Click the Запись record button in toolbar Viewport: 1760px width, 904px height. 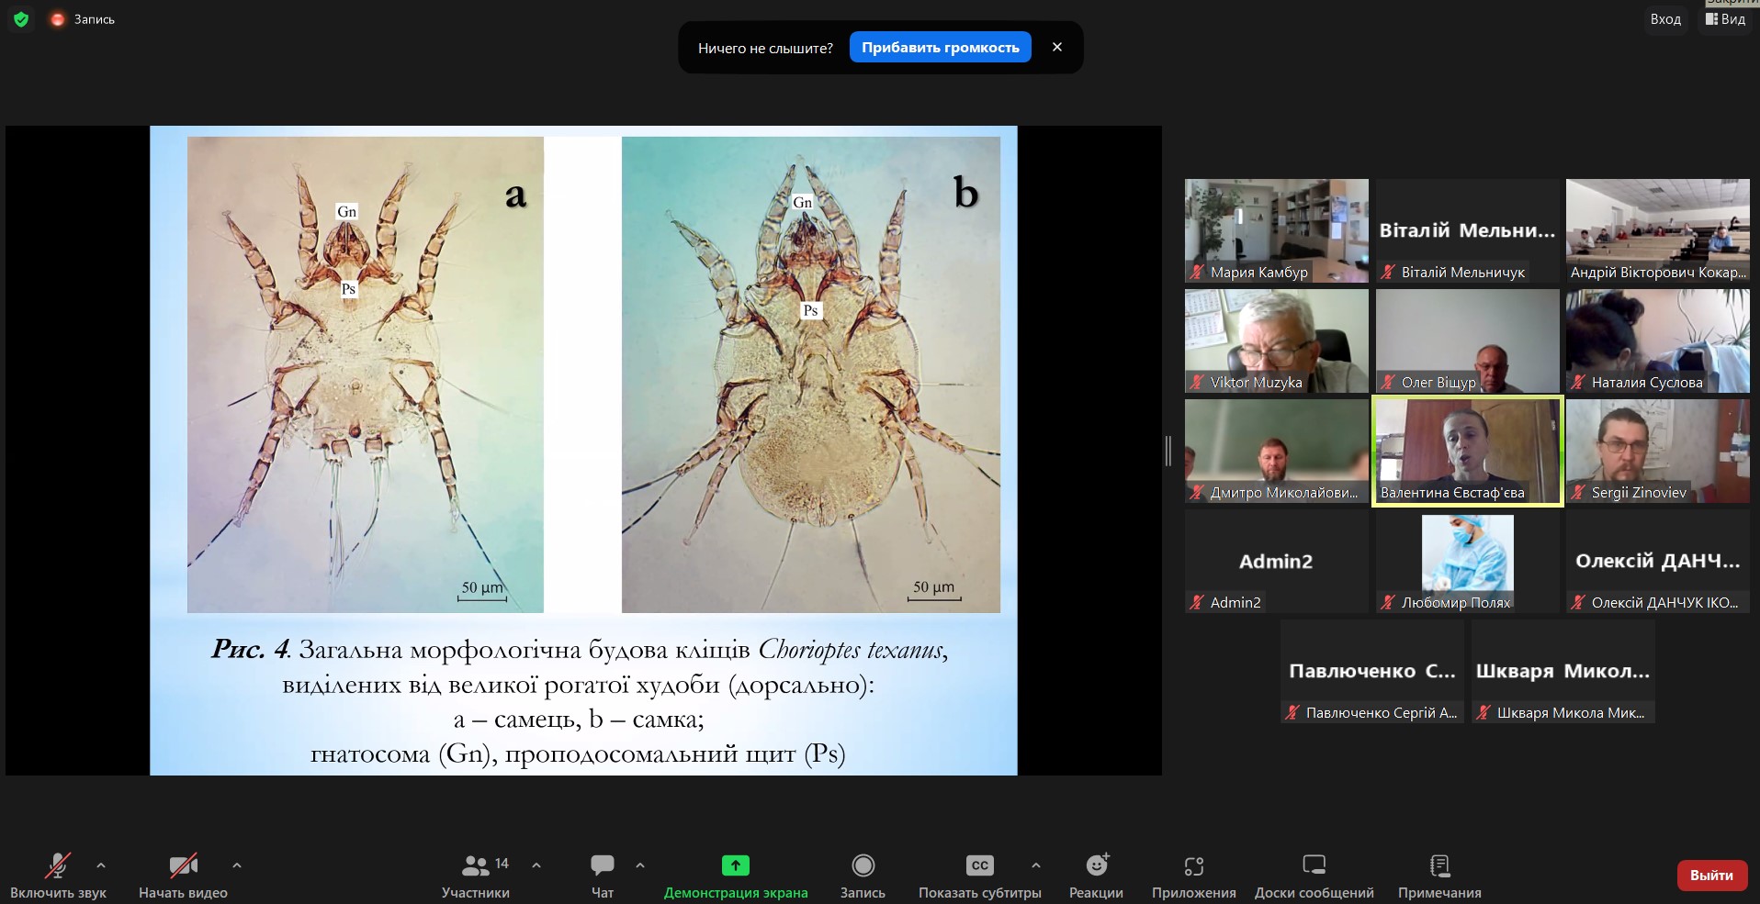(863, 876)
